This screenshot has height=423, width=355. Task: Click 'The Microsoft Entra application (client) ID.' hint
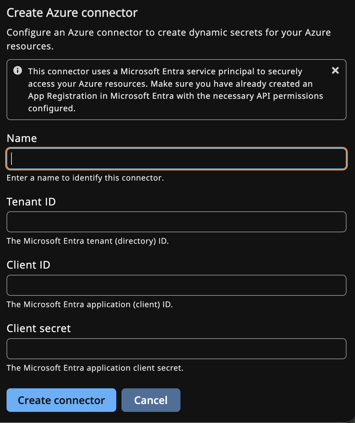click(90, 305)
